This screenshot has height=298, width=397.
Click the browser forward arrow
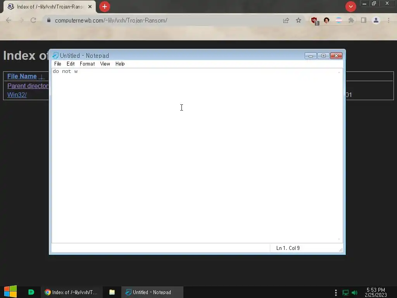21,20
